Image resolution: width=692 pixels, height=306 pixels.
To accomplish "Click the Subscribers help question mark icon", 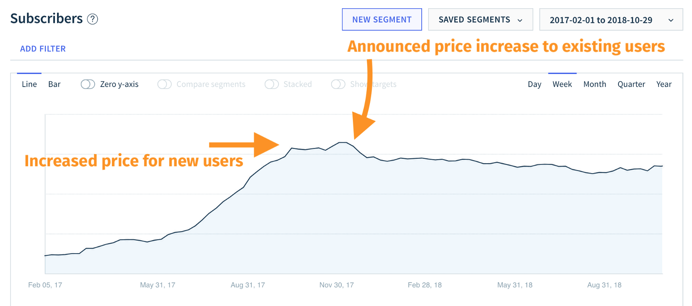I will pyautogui.click(x=93, y=19).
